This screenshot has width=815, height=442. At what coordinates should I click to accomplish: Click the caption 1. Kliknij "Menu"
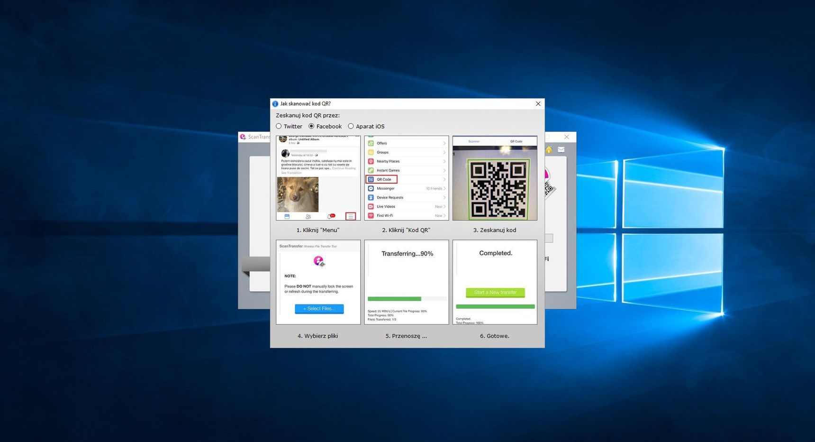[x=318, y=230]
